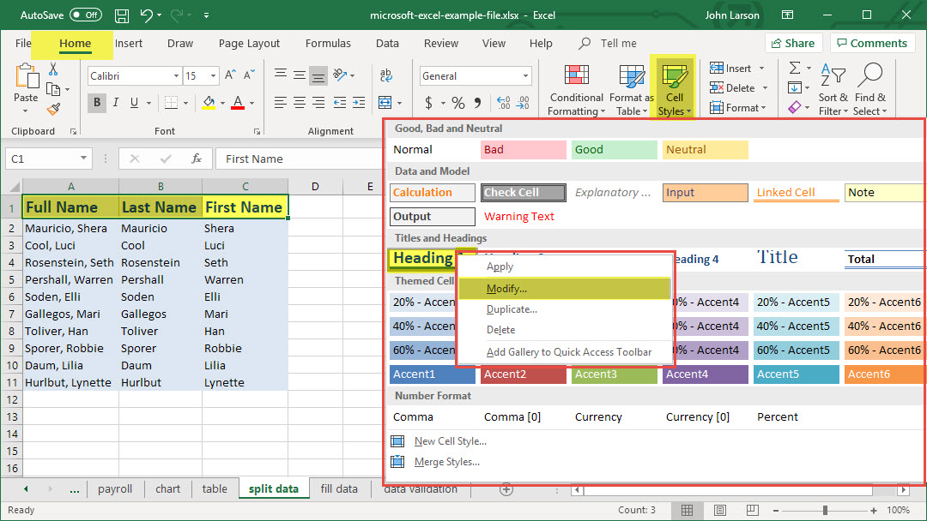Click the Wrap Text icon
Image resolution: width=927 pixels, height=521 pixels.
point(384,75)
